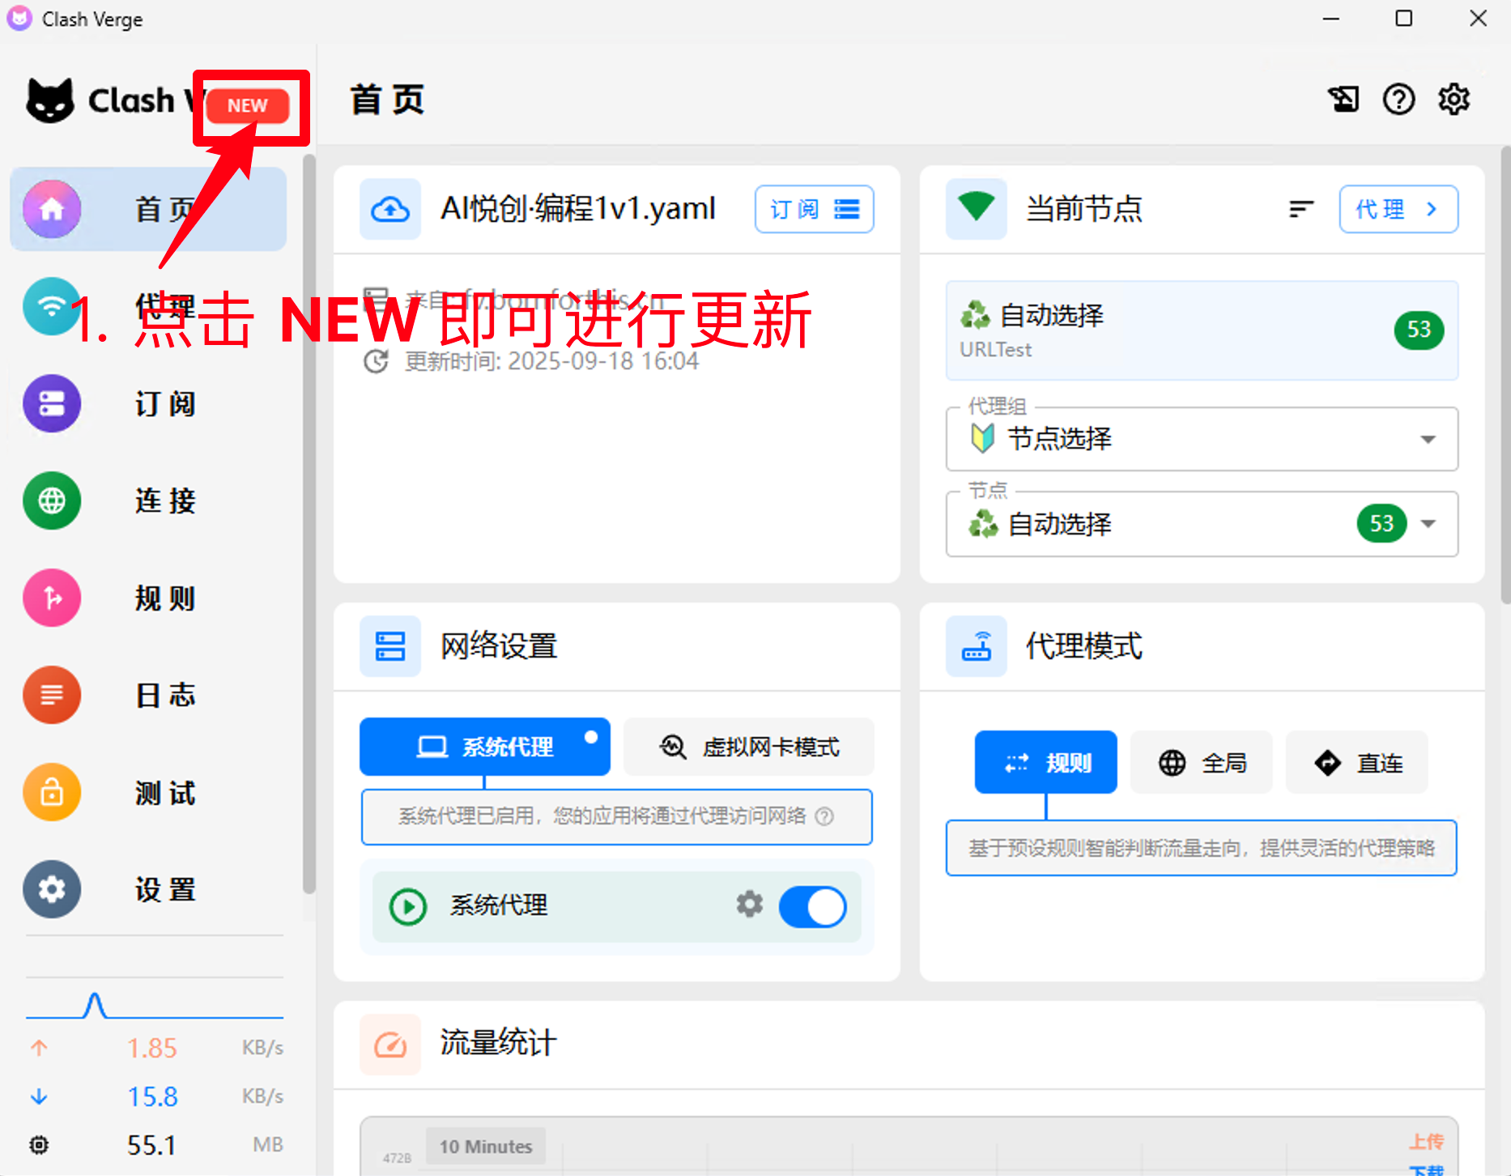The image size is (1511, 1176).
Task: Click the 代理模式 router icon
Action: tap(977, 646)
